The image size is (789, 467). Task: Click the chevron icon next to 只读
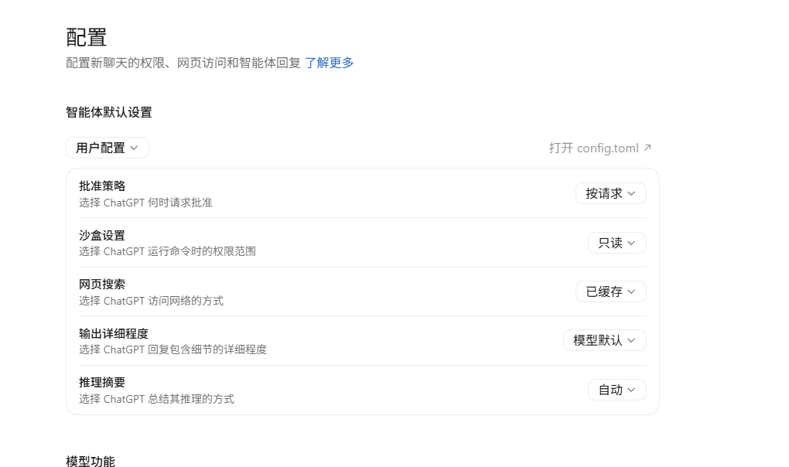(x=631, y=243)
